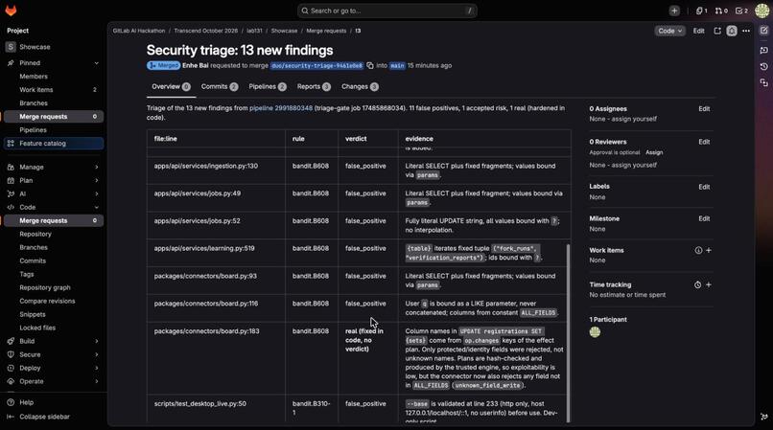Open chat history icon in right rail
The image size is (773, 430).
[x=764, y=66]
